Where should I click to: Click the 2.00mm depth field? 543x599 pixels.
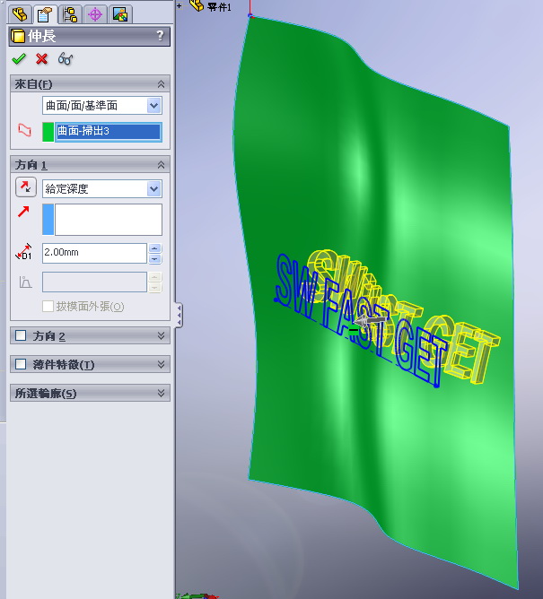coord(94,253)
